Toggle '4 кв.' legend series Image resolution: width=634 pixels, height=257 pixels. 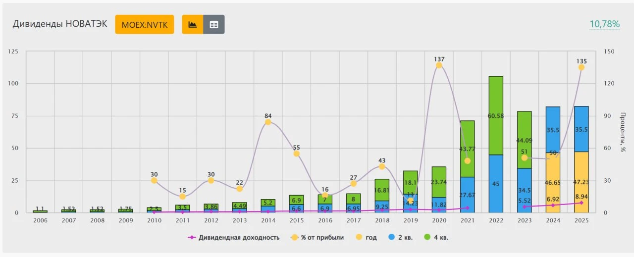click(436, 238)
